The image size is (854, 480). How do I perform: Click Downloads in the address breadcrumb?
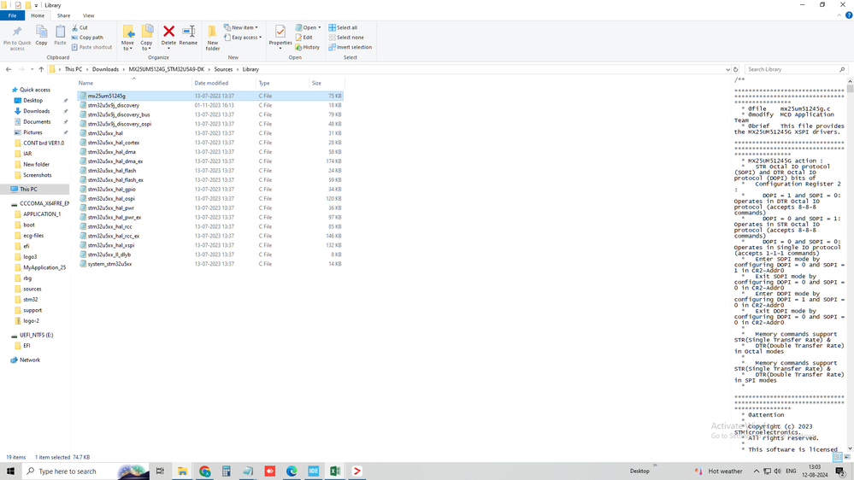pos(105,70)
